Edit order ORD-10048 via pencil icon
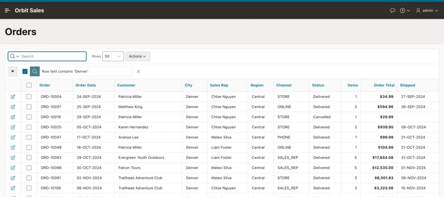The width and height of the screenshot is (444, 197). pyautogui.click(x=13, y=148)
